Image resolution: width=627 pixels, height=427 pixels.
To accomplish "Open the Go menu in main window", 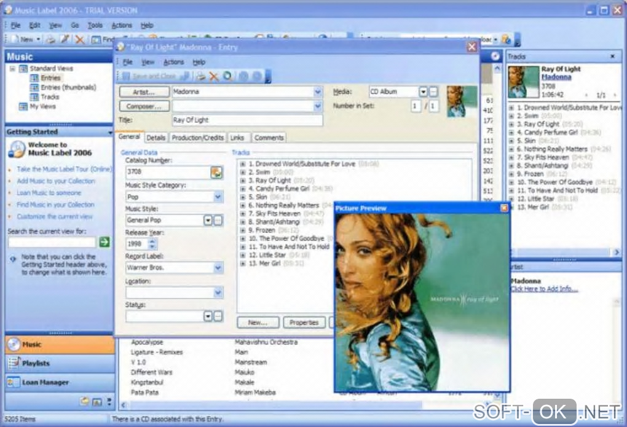I will point(75,25).
